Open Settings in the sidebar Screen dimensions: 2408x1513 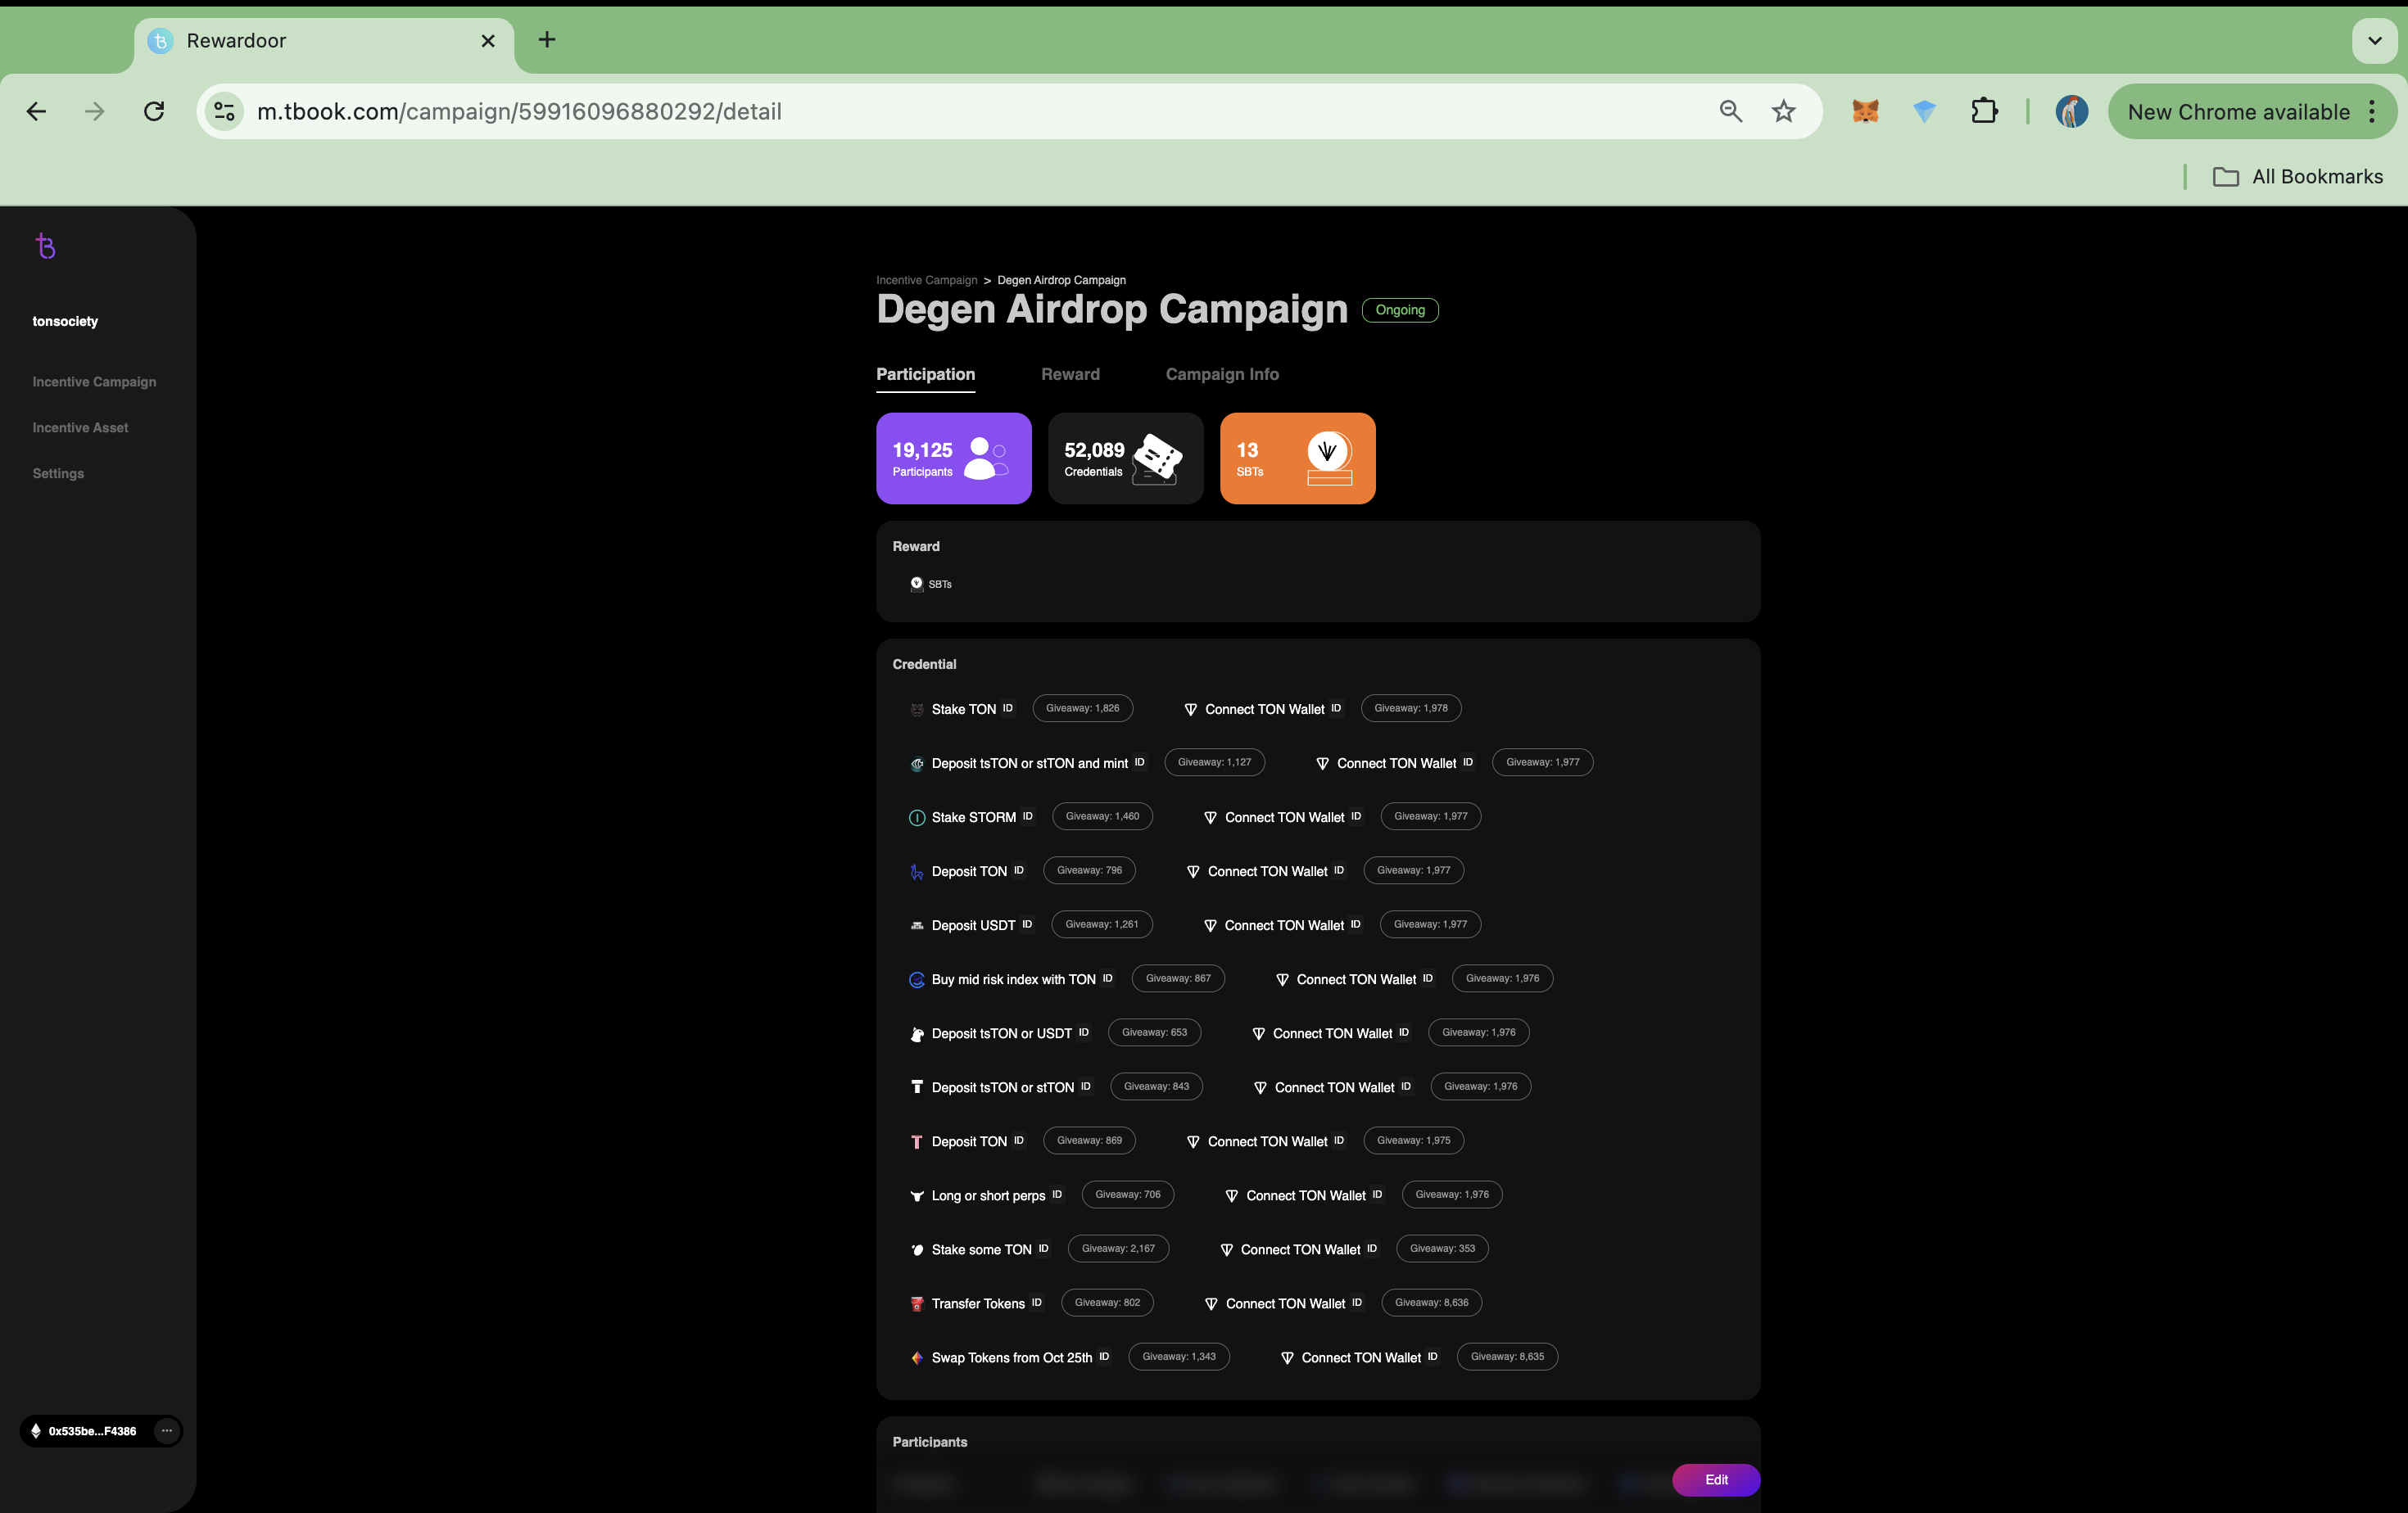(x=58, y=474)
